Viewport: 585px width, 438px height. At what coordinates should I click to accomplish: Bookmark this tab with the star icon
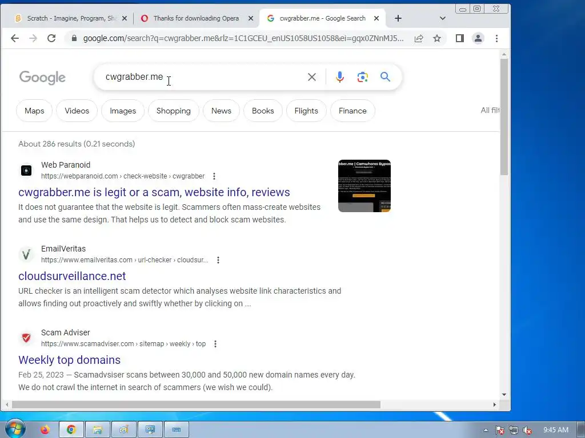tap(437, 38)
